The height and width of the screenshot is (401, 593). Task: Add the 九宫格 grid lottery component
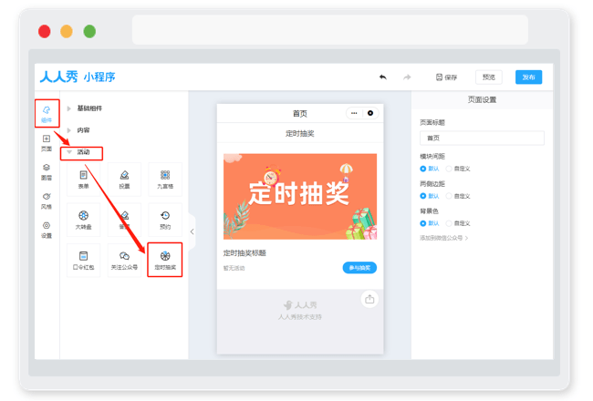(x=165, y=180)
